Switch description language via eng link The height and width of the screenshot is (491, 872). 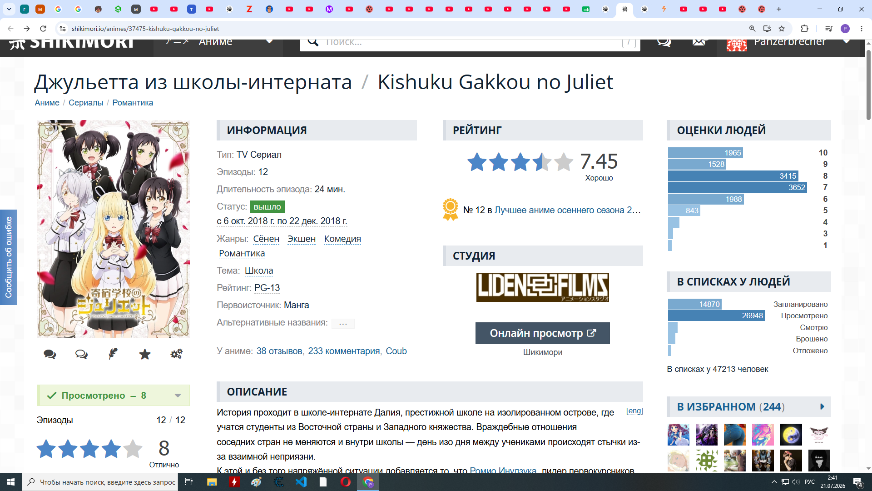pyautogui.click(x=634, y=411)
